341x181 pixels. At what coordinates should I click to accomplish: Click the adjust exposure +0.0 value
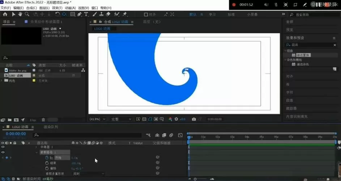pyautogui.click(x=182, y=119)
